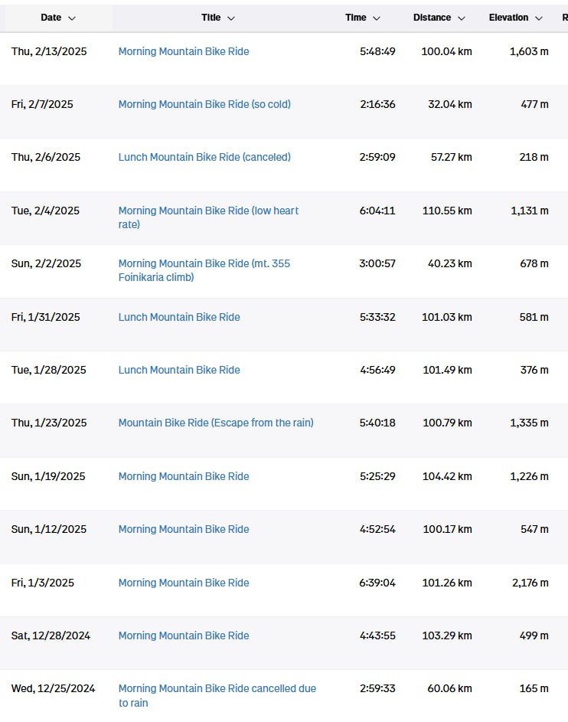Select the 110.55 km distance cell
The height and width of the screenshot is (722, 568).
[x=447, y=211]
